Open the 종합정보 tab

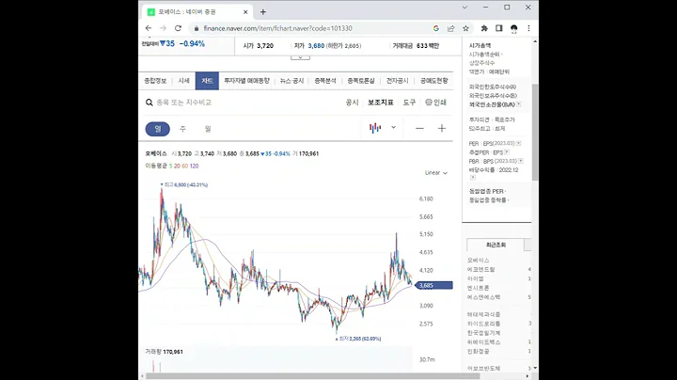(155, 81)
